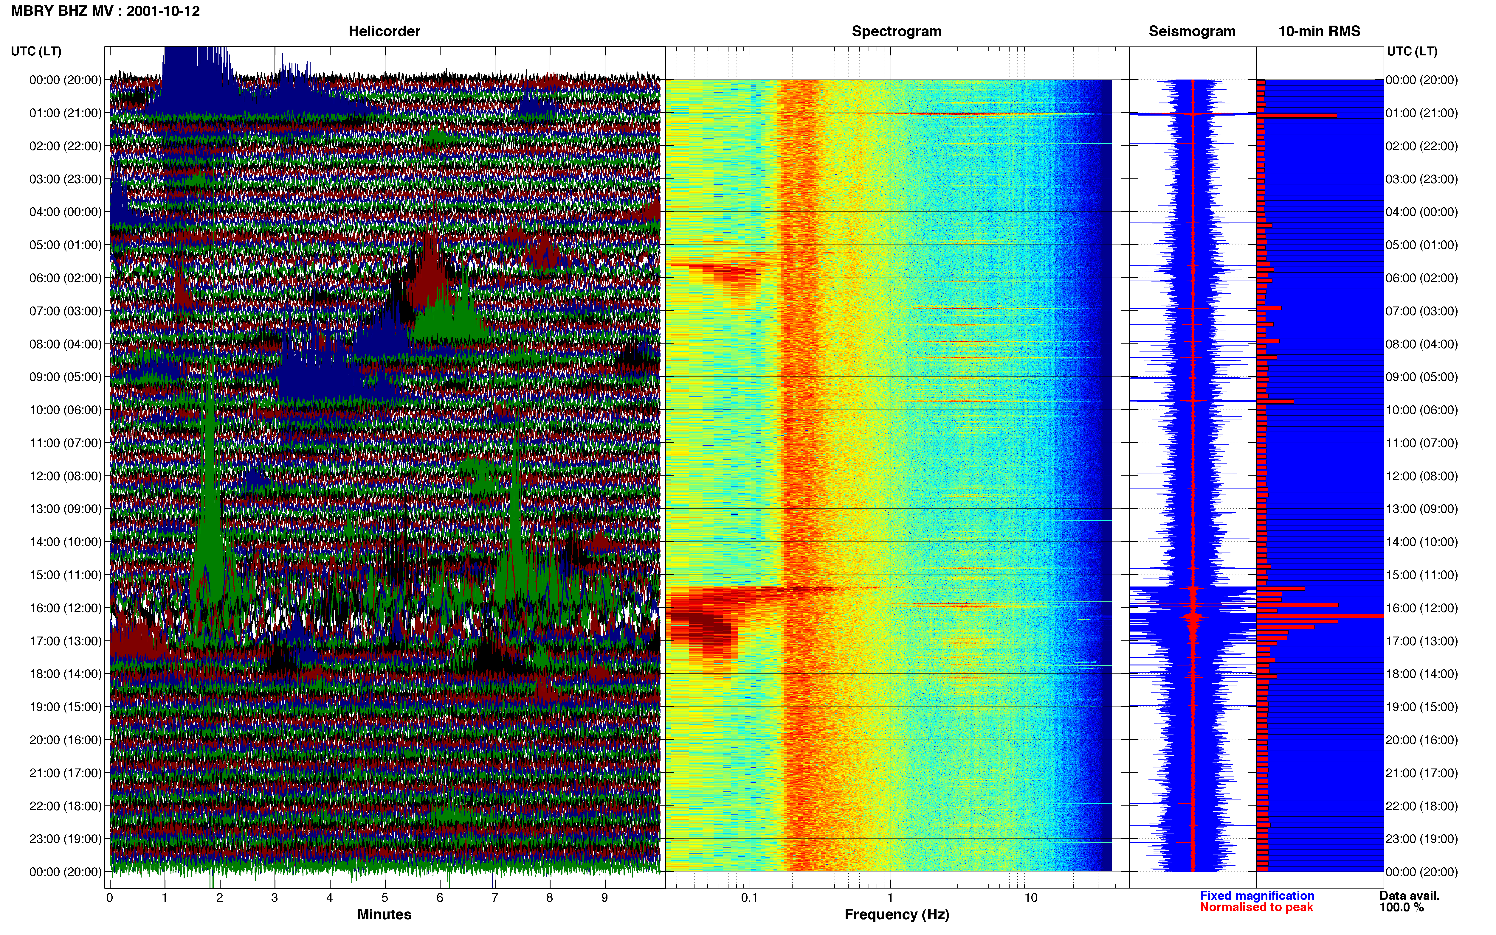
Task: Click the wide seismogram burst just after 16:00
Action: coord(1192,618)
